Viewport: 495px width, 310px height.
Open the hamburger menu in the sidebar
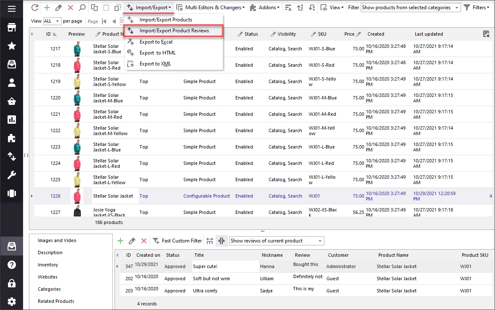(12, 8)
